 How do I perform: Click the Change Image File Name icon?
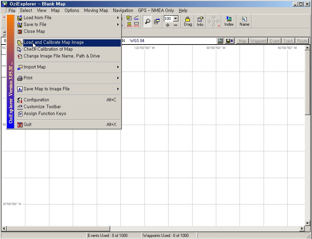[20, 56]
